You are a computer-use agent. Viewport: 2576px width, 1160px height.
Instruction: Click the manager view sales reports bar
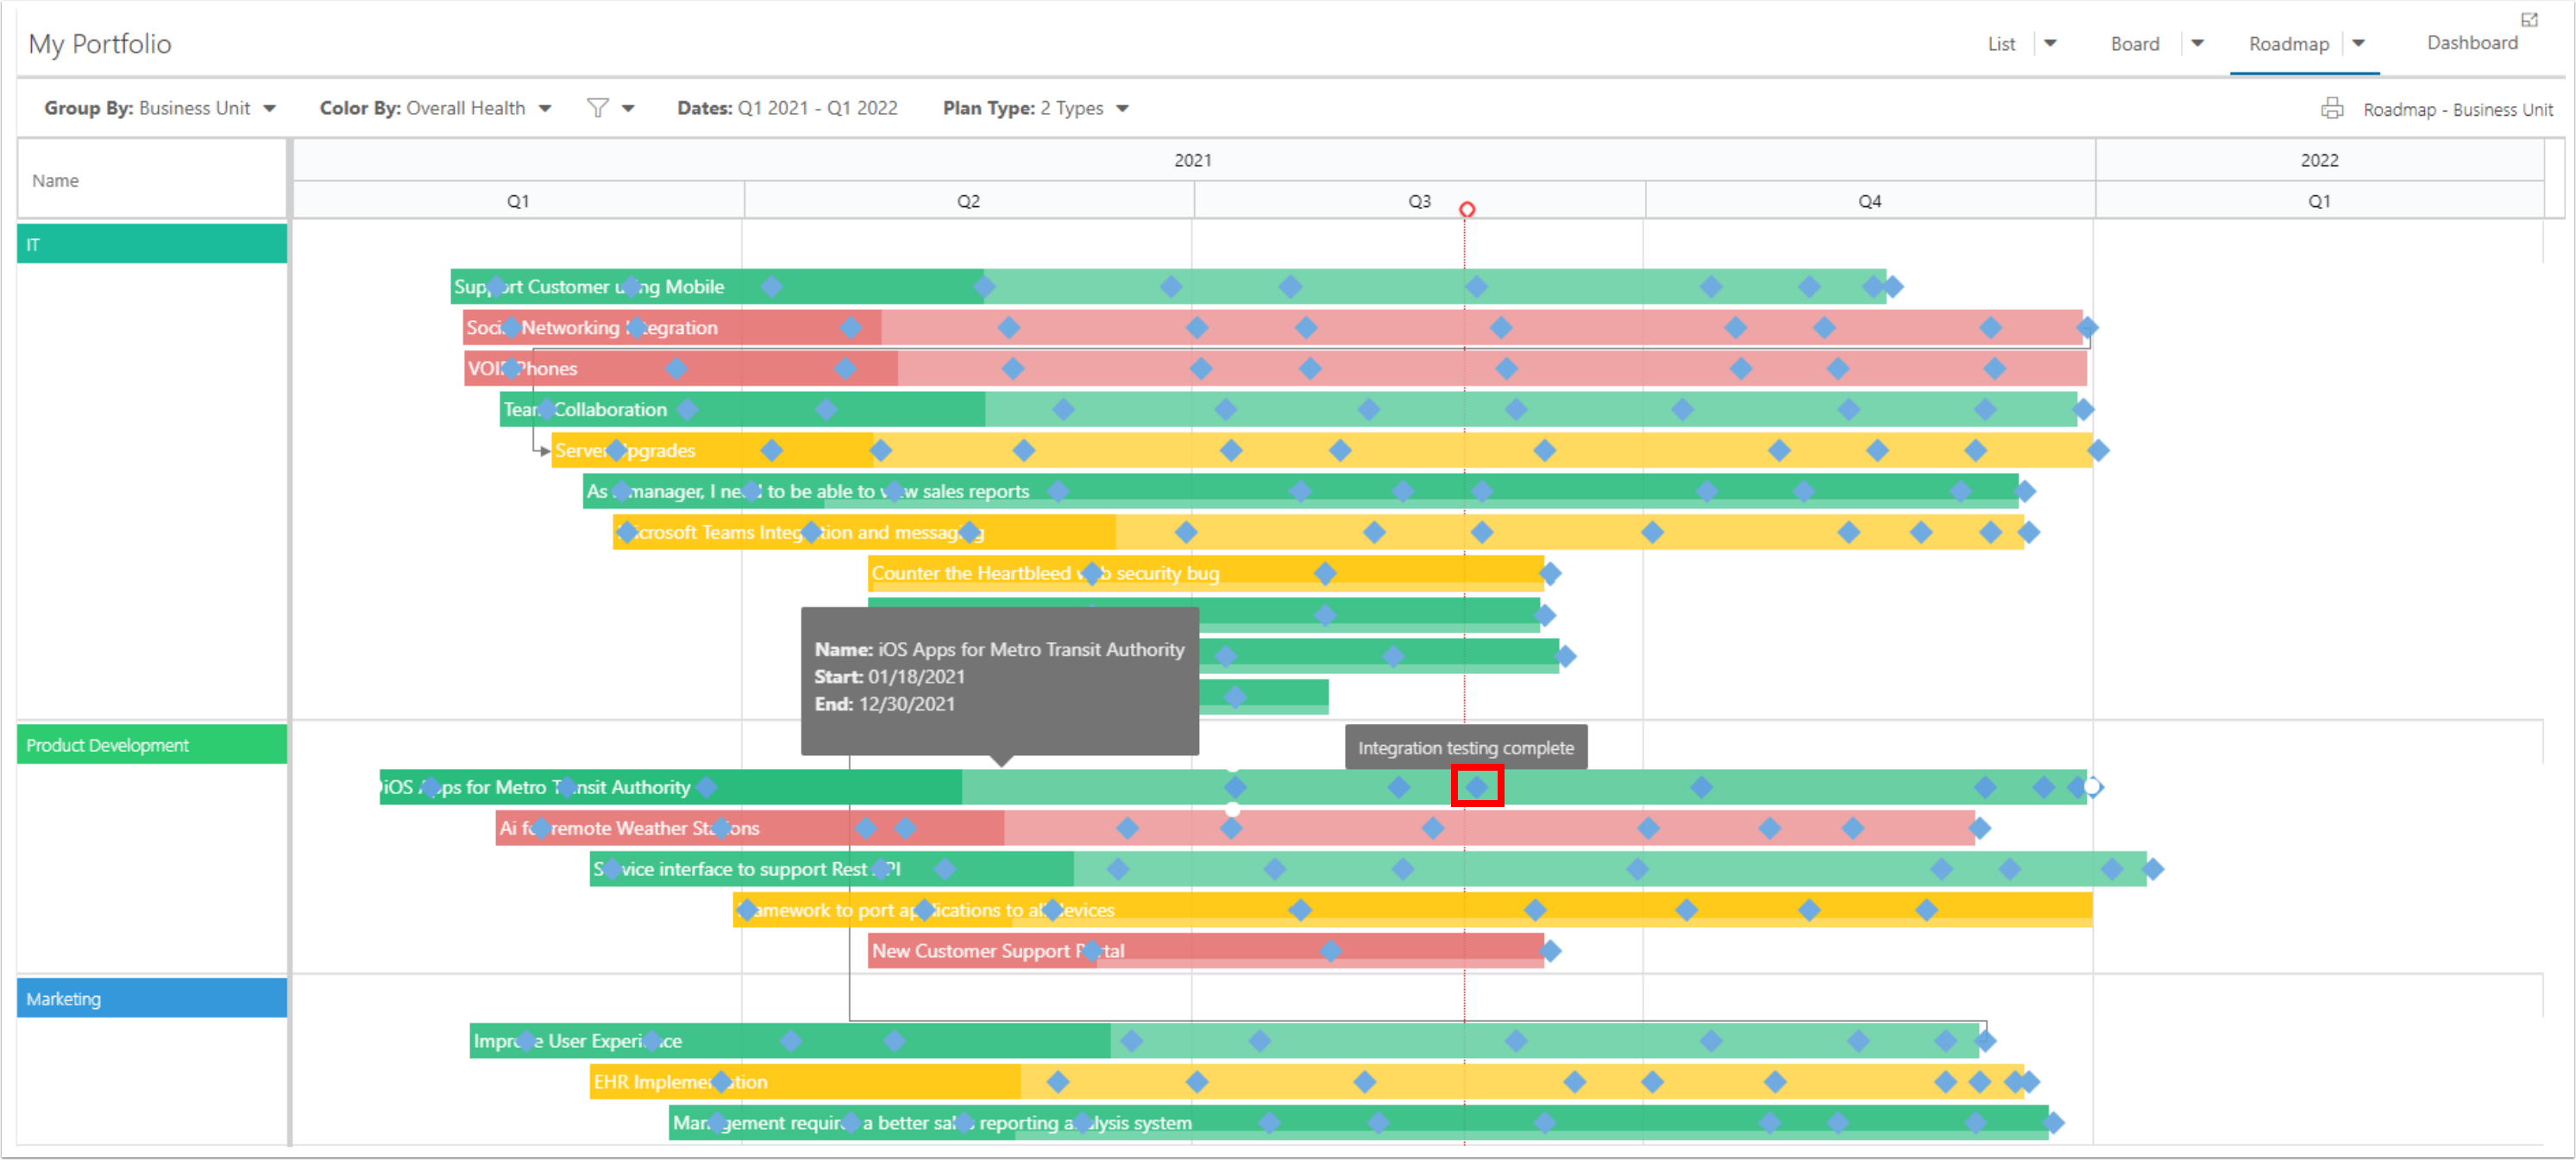pos(1301,491)
